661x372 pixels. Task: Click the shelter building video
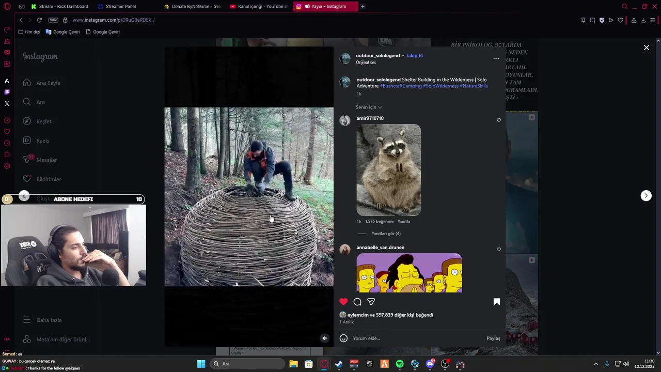coord(249,197)
